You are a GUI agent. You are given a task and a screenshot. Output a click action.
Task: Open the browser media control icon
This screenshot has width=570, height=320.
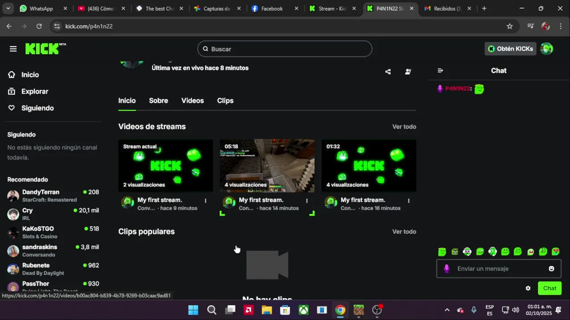[530, 26]
